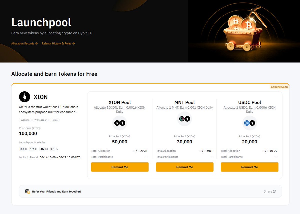Click the Share external-link icon
300x214 pixels.
(x=274, y=191)
